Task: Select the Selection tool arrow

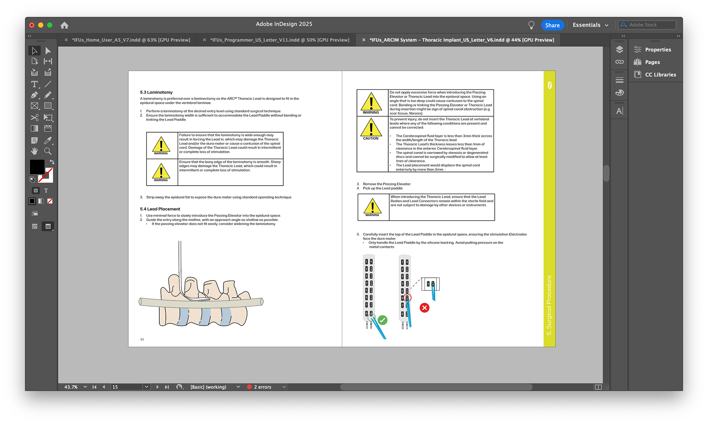Action: [34, 50]
